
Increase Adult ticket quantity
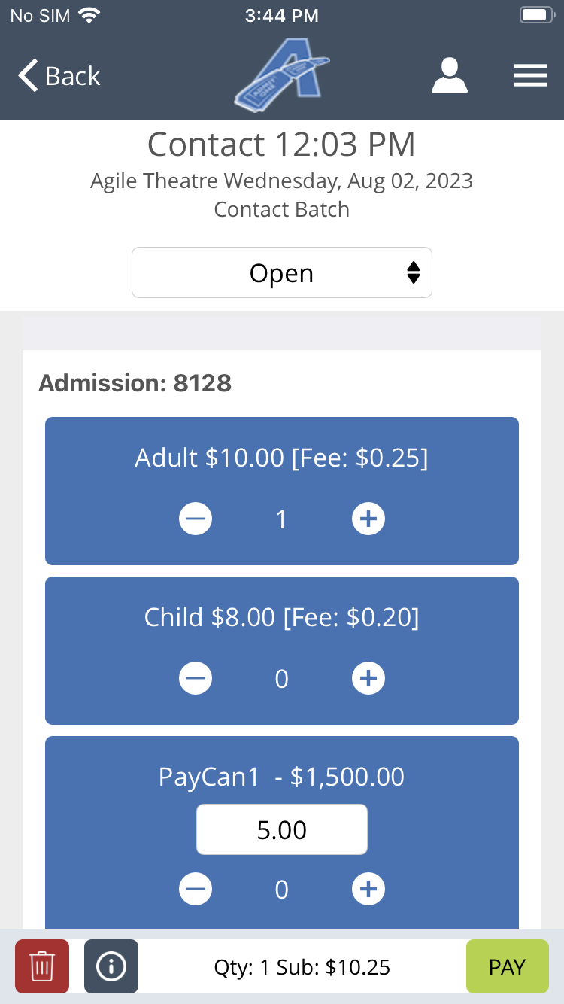(368, 519)
